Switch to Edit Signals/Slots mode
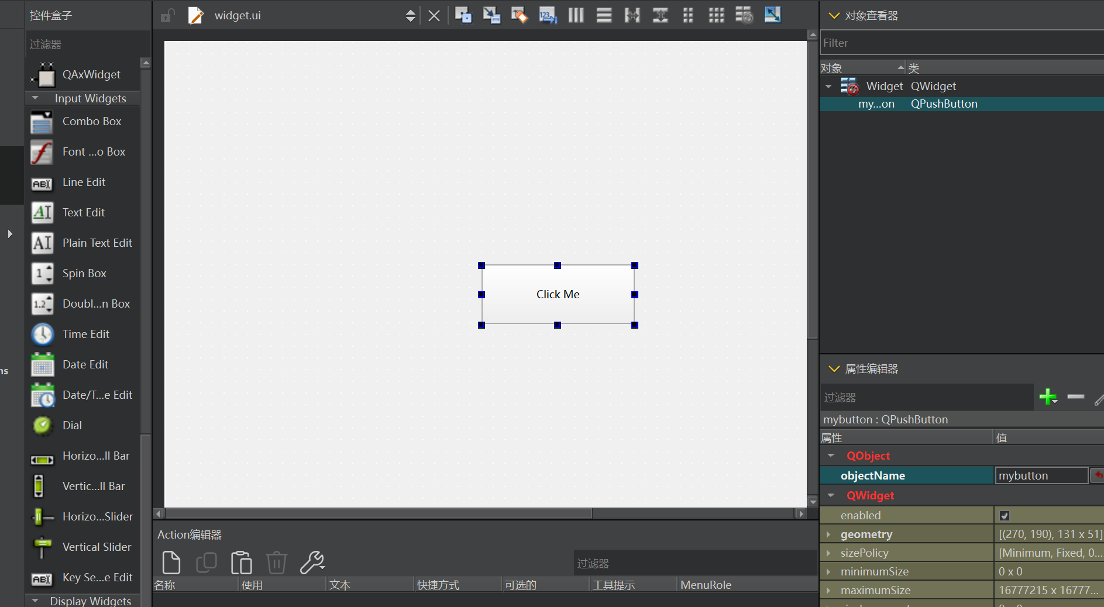1104x607 pixels. [491, 15]
